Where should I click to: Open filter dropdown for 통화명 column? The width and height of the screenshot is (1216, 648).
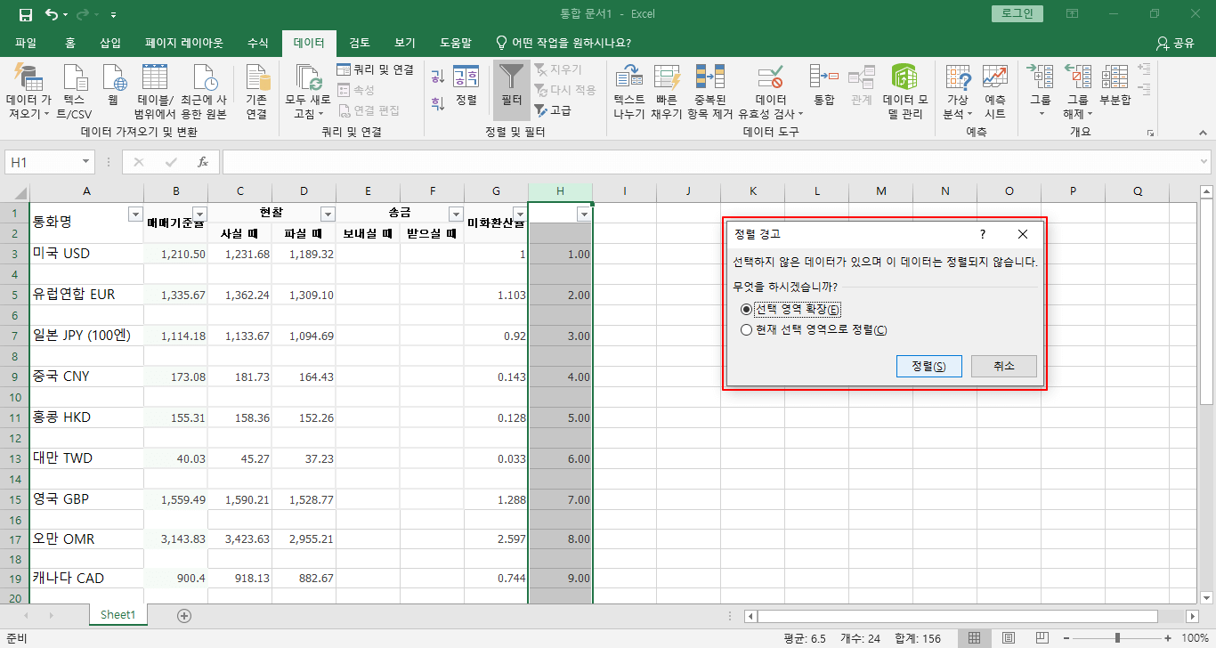tap(135, 214)
